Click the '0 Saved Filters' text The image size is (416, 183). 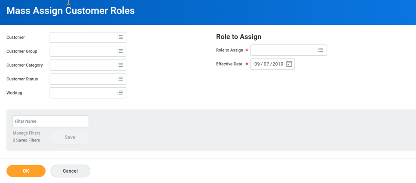[26, 140]
